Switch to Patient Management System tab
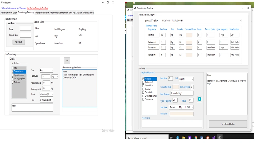259x145 pixels. pos(9,13)
